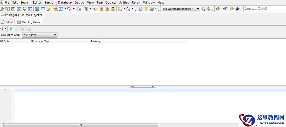The width and height of the screenshot is (286, 127).
Task: Click the save workspace icon with disk
Action: tap(203, 9)
